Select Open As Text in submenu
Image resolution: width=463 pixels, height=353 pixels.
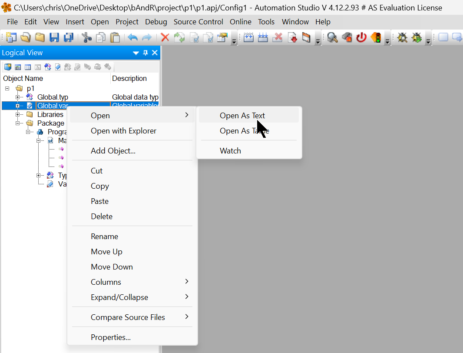[249, 115]
